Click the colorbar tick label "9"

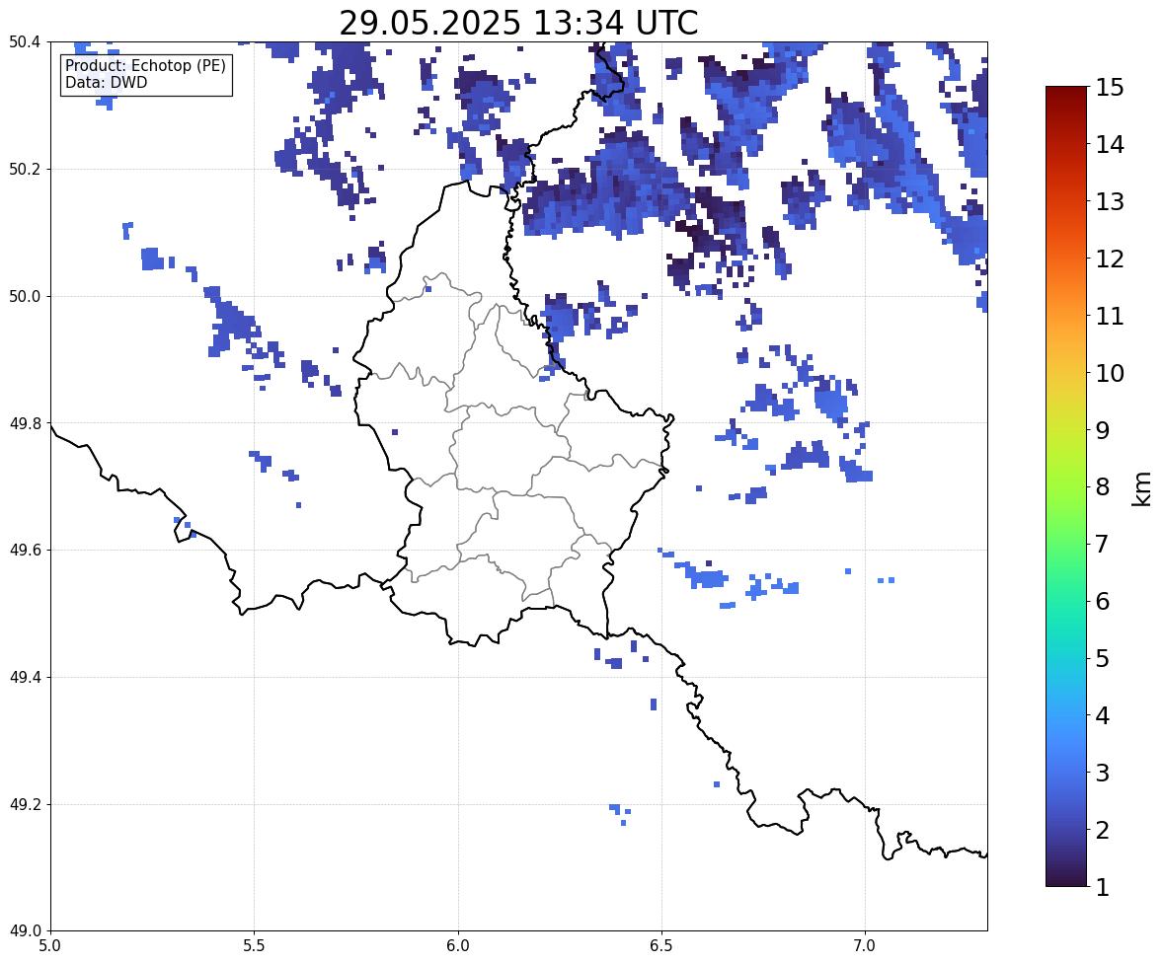1103,430
